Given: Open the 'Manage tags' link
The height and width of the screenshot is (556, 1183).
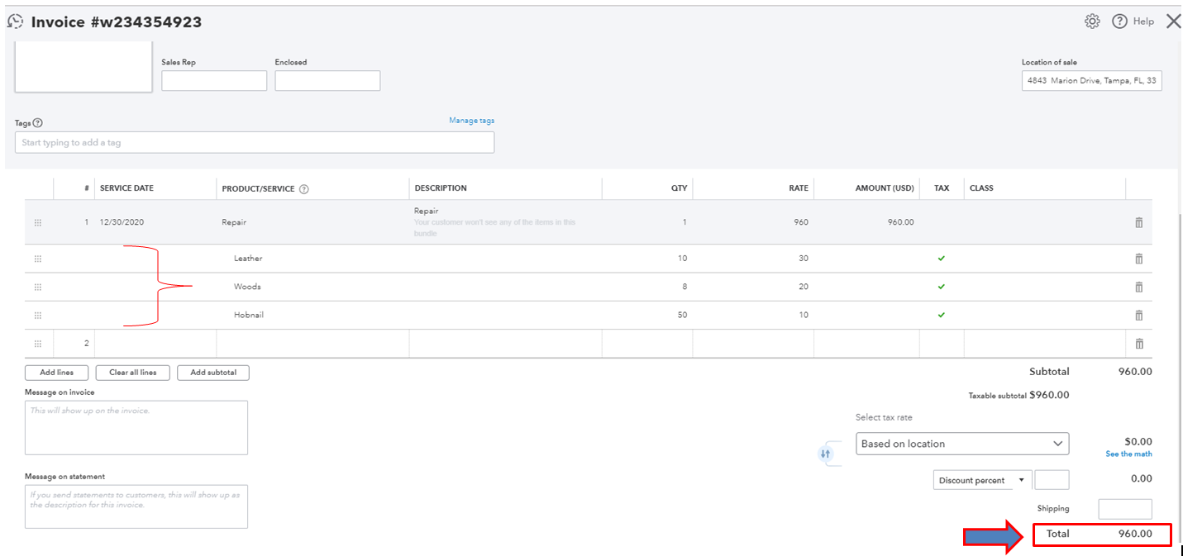Looking at the screenshot, I should tap(470, 120).
